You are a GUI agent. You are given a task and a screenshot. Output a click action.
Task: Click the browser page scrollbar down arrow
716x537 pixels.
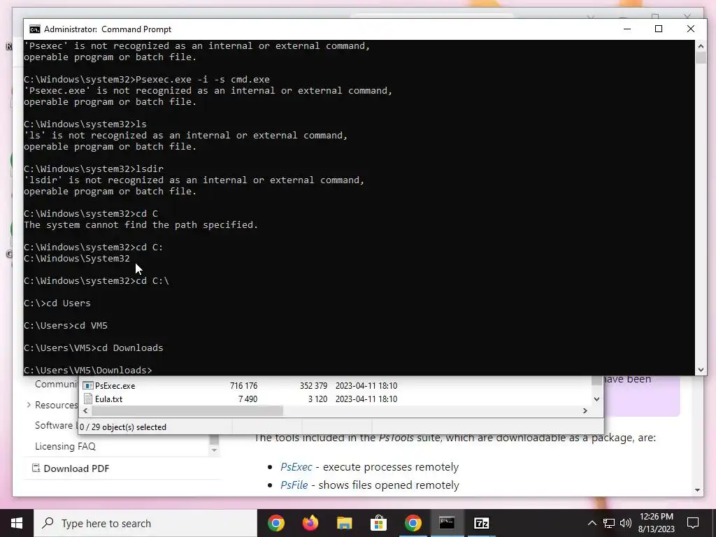697,490
